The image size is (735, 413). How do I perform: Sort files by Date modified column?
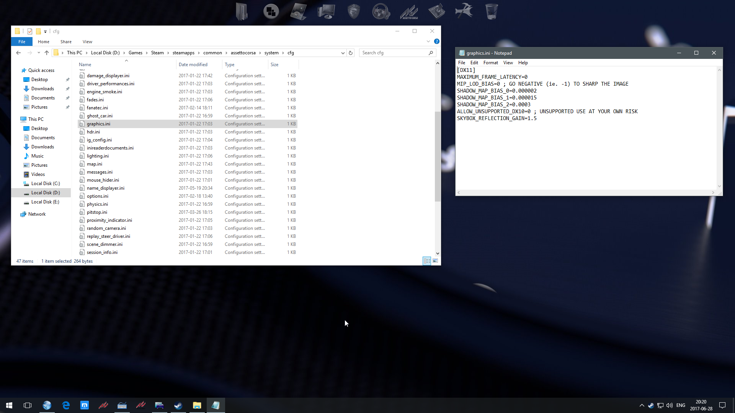pyautogui.click(x=193, y=65)
